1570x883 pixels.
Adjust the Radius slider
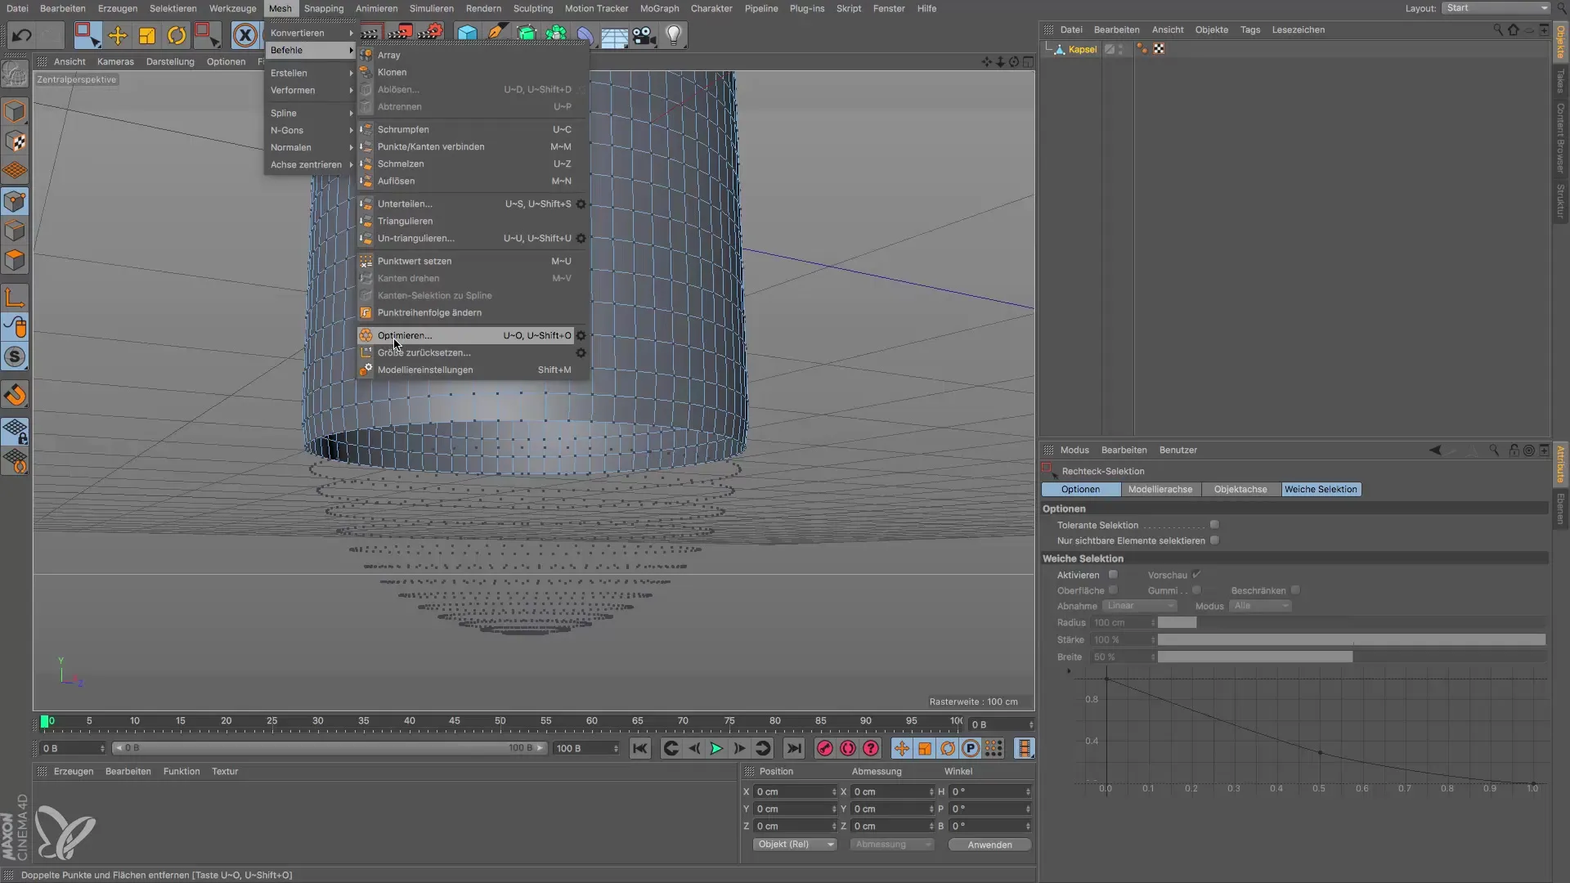coord(1351,622)
